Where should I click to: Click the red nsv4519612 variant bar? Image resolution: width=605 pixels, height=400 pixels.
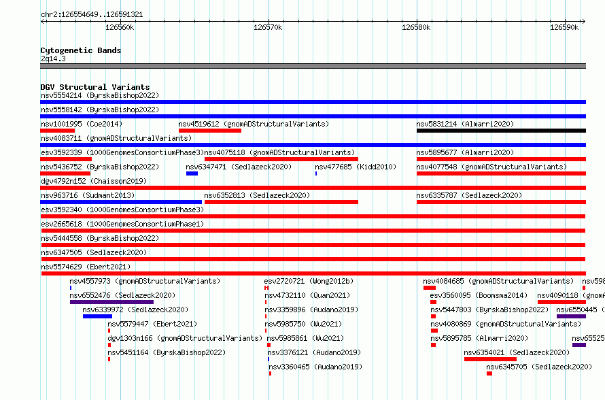(x=210, y=131)
